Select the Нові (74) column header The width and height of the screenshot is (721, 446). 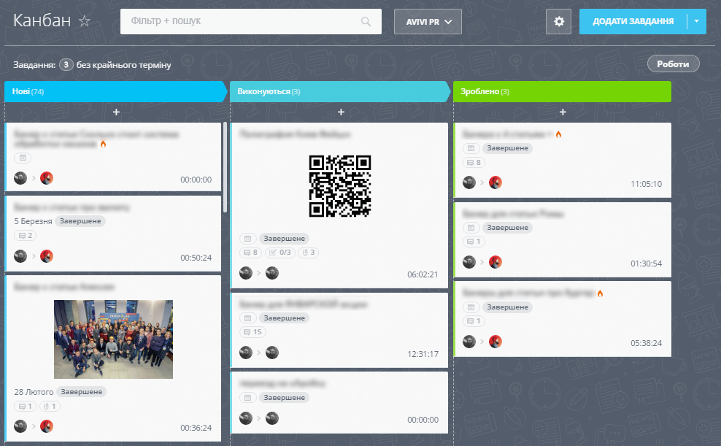click(x=116, y=91)
